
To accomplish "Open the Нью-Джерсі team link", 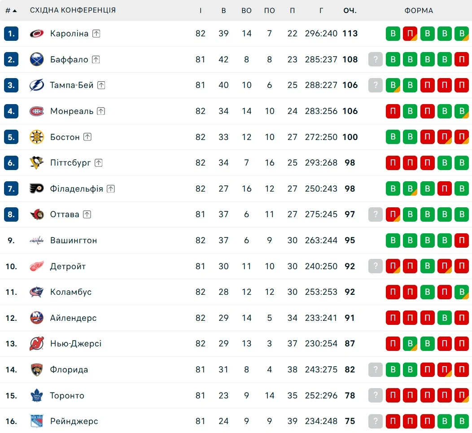I will (x=76, y=344).
